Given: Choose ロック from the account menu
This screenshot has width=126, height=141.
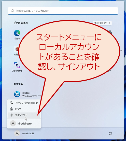Looking at the screenshot, I should pyautogui.click(x=24, y=109).
